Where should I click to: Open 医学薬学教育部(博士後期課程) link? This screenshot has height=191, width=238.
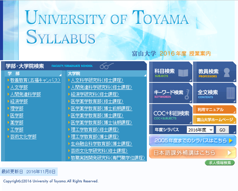pos(102,122)
